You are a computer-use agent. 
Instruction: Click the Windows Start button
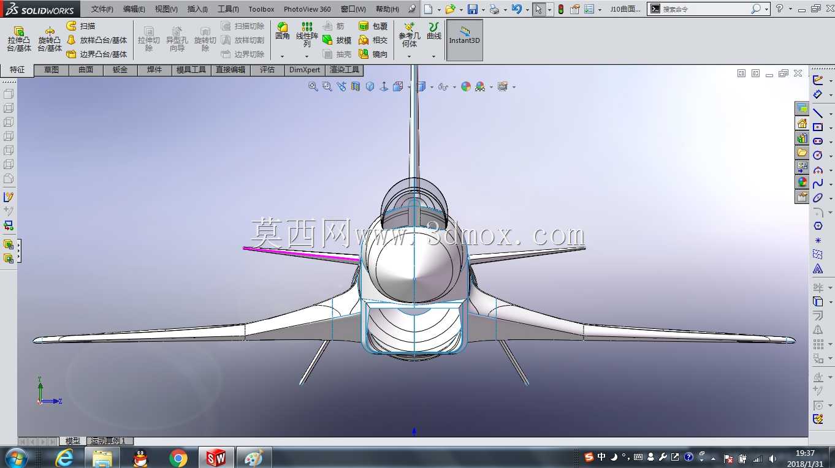tap(16, 458)
